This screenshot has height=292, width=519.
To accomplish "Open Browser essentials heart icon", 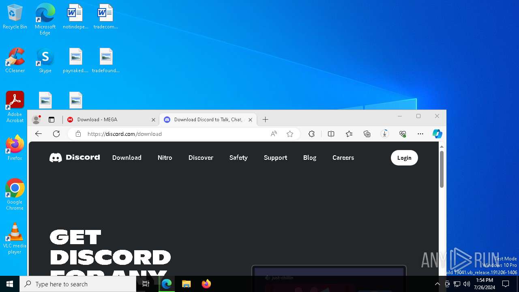I will [x=403, y=134].
